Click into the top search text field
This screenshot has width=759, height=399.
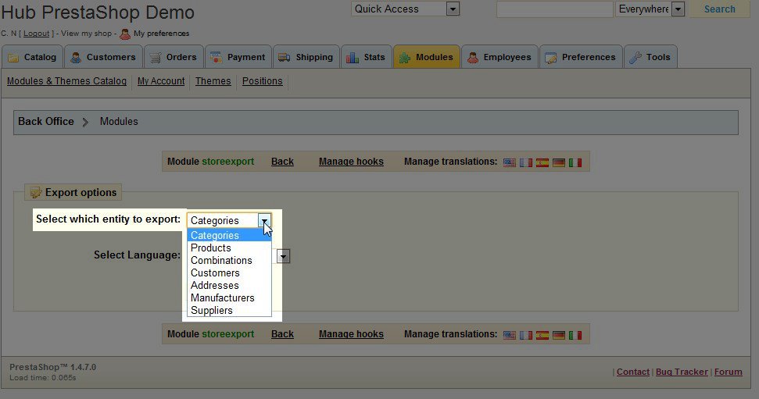(x=554, y=9)
